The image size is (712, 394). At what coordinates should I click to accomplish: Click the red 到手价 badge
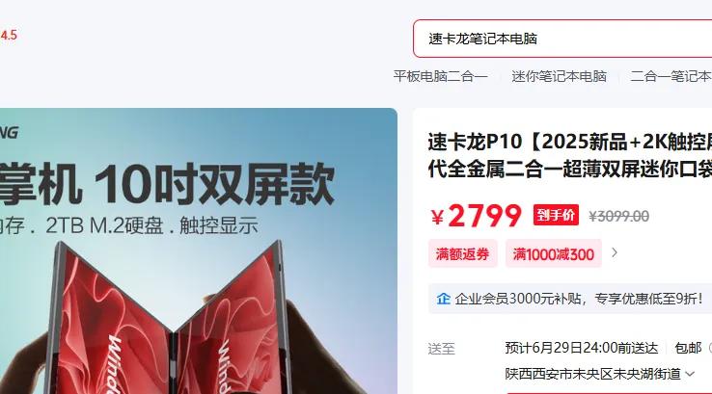point(556,215)
